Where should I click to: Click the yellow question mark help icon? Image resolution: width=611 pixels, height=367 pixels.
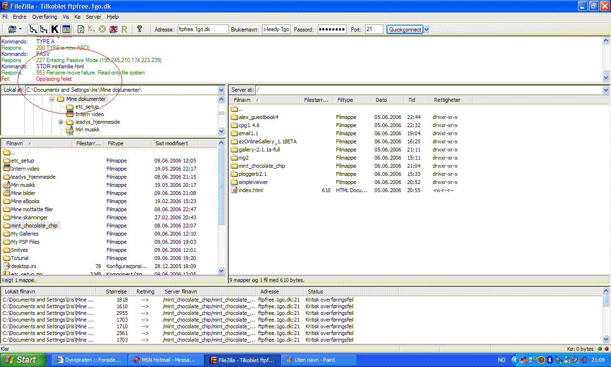[x=139, y=29]
